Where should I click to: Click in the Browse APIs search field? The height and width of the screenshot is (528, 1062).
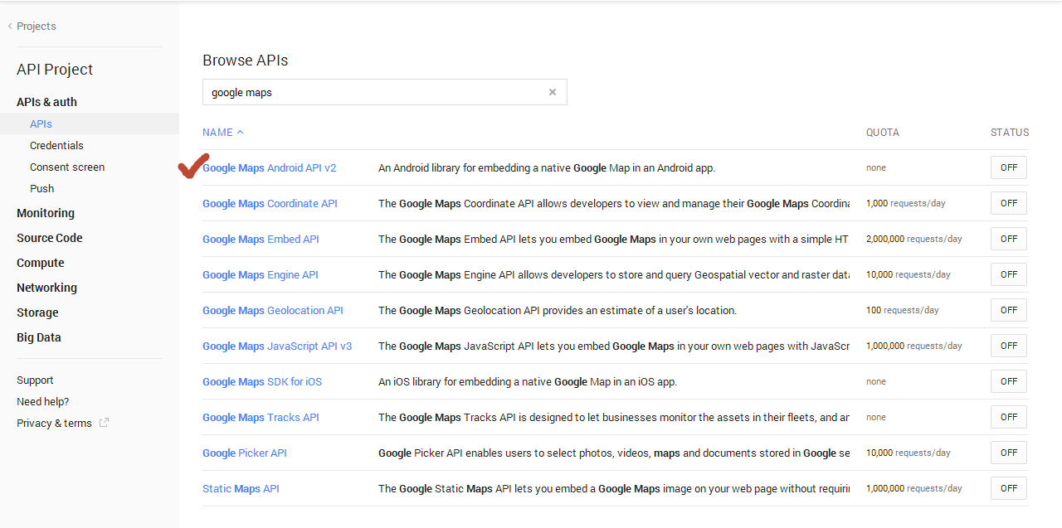(373, 92)
